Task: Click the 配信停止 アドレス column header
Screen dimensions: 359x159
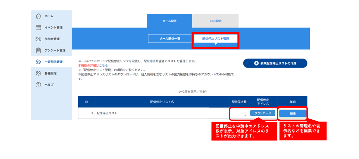Action: [x=263, y=102]
